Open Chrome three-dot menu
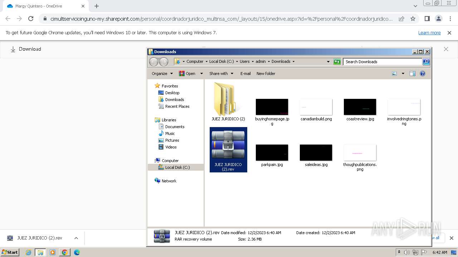 tap(450, 19)
